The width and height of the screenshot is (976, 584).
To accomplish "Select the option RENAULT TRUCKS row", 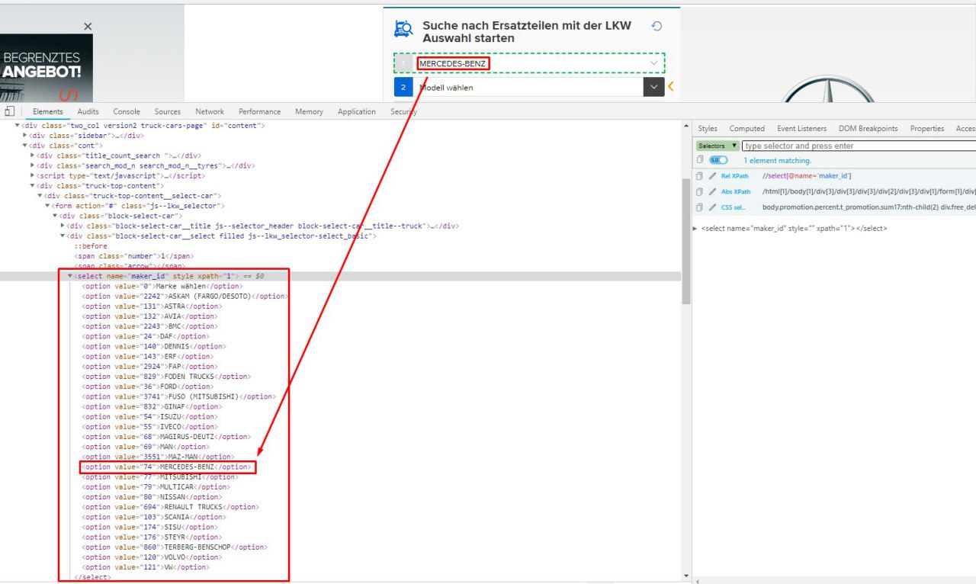I will tap(170, 507).
